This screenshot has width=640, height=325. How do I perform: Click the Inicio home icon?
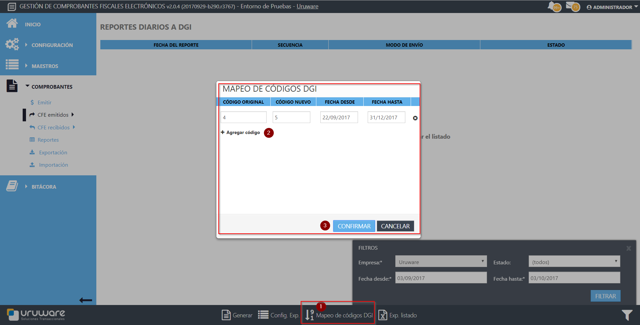(x=12, y=24)
